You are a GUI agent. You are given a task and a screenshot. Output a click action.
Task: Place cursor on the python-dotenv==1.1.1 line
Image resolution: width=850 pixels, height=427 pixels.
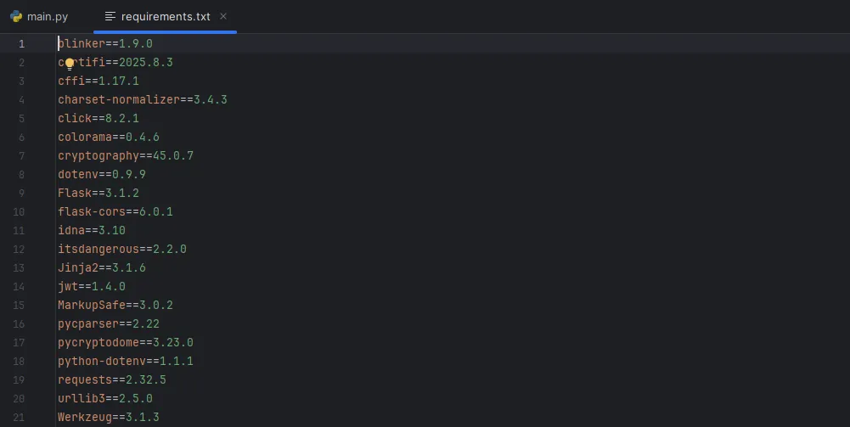(x=125, y=362)
